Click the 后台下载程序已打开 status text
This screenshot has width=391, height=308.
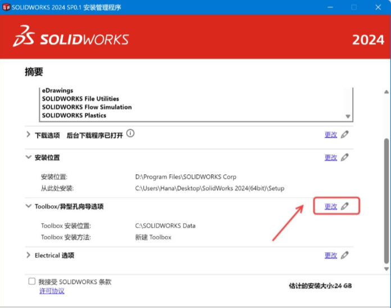pyautogui.click(x=95, y=135)
